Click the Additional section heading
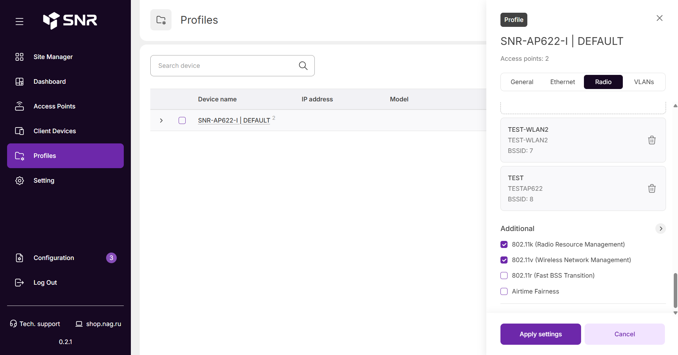The width and height of the screenshot is (678, 355). coord(517,229)
